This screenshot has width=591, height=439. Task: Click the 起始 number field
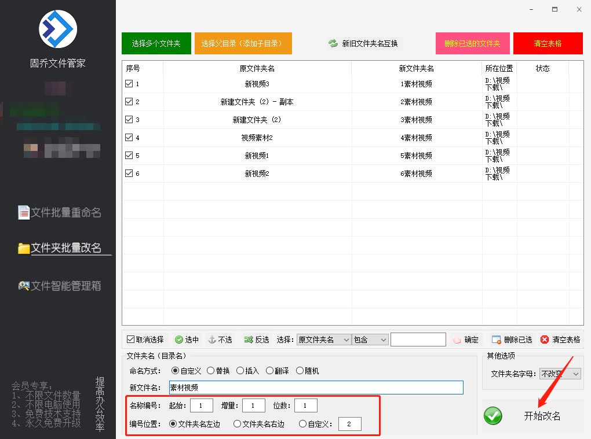click(202, 405)
